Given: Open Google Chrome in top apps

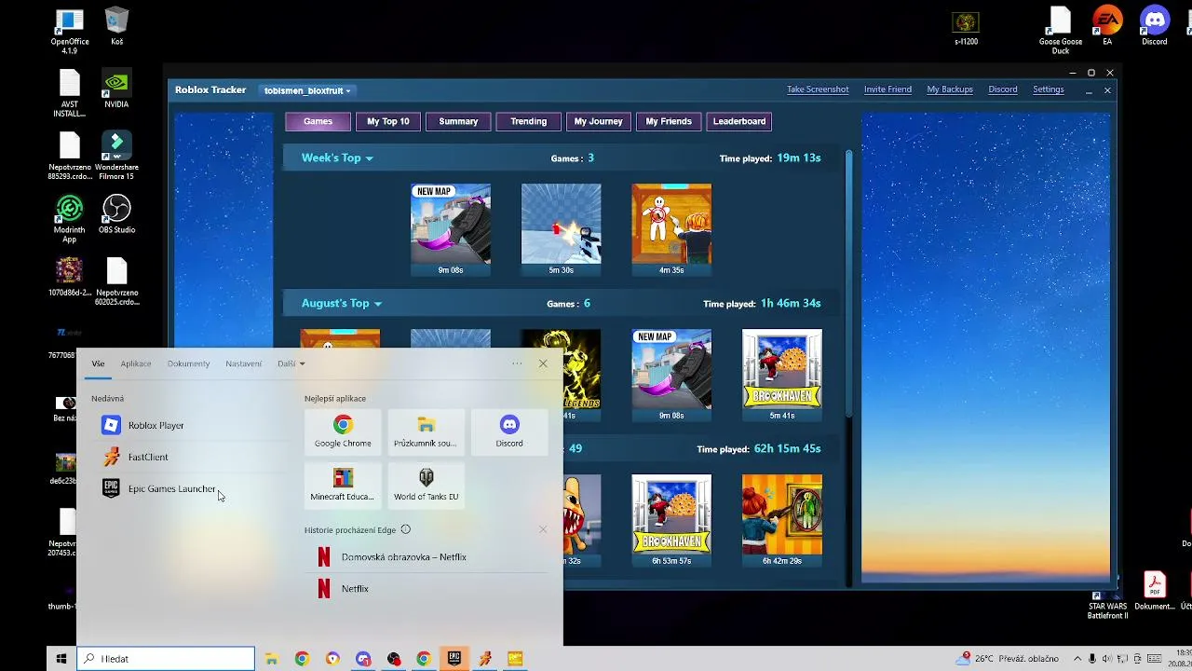Looking at the screenshot, I should [x=343, y=431].
